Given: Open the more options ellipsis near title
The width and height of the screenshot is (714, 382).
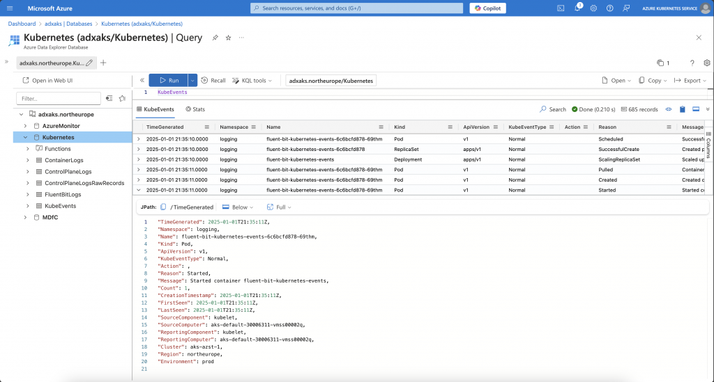Looking at the screenshot, I should [241, 38].
